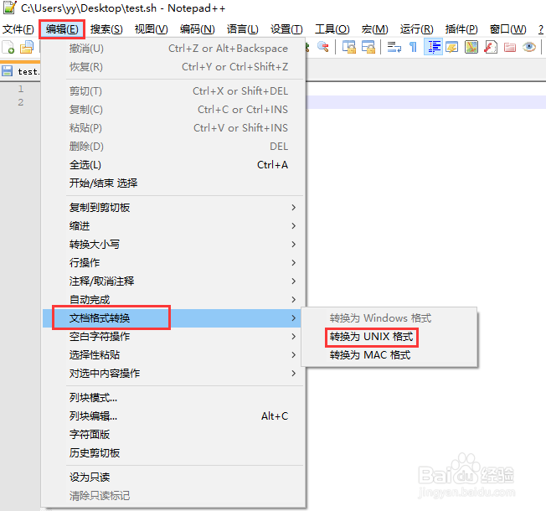Toggle the Word wrap toolbar icon
Screen dimensions: 546x511
[394, 47]
